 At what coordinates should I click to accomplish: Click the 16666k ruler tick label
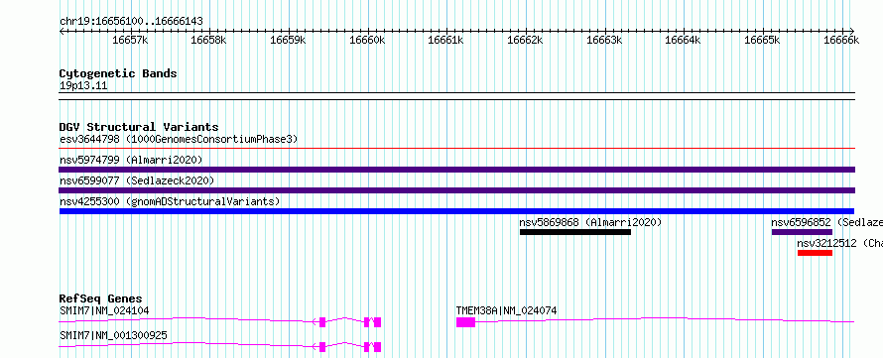842,40
